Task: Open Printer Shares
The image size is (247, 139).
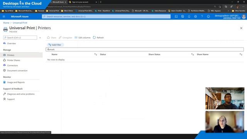Action: tap(14, 60)
